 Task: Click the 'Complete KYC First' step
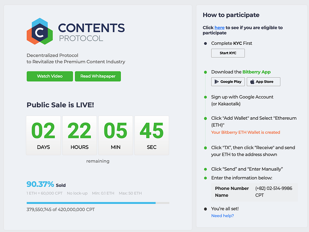tap(231, 43)
